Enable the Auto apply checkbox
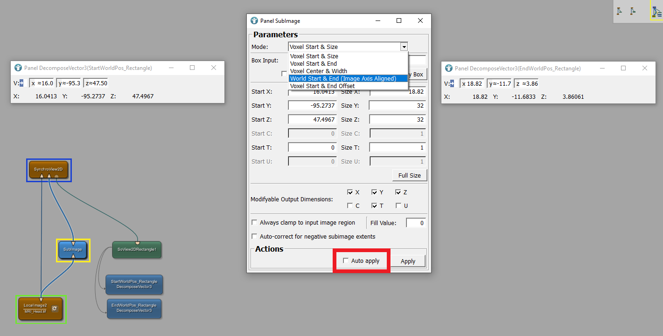The width and height of the screenshot is (663, 336). point(346,261)
